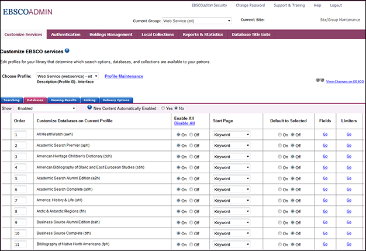Screen dimensions: 366x251
Task: Open Start Page dropdown for Academic Search Premier
Action: point(232,146)
